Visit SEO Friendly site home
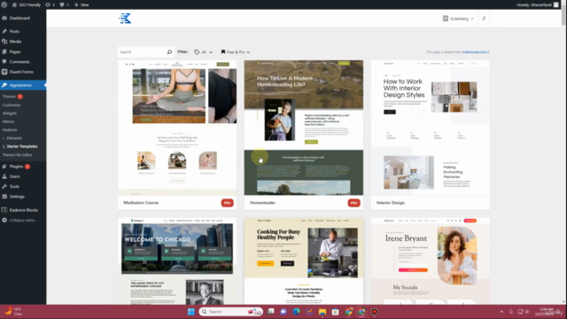Image resolution: width=567 pixels, height=319 pixels. pos(27,4)
